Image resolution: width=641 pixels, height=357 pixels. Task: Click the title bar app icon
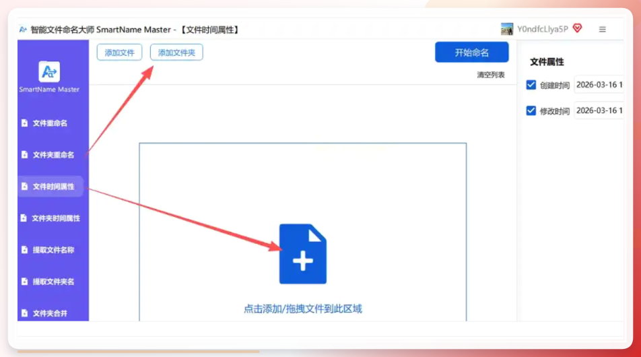(x=23, y=30)
